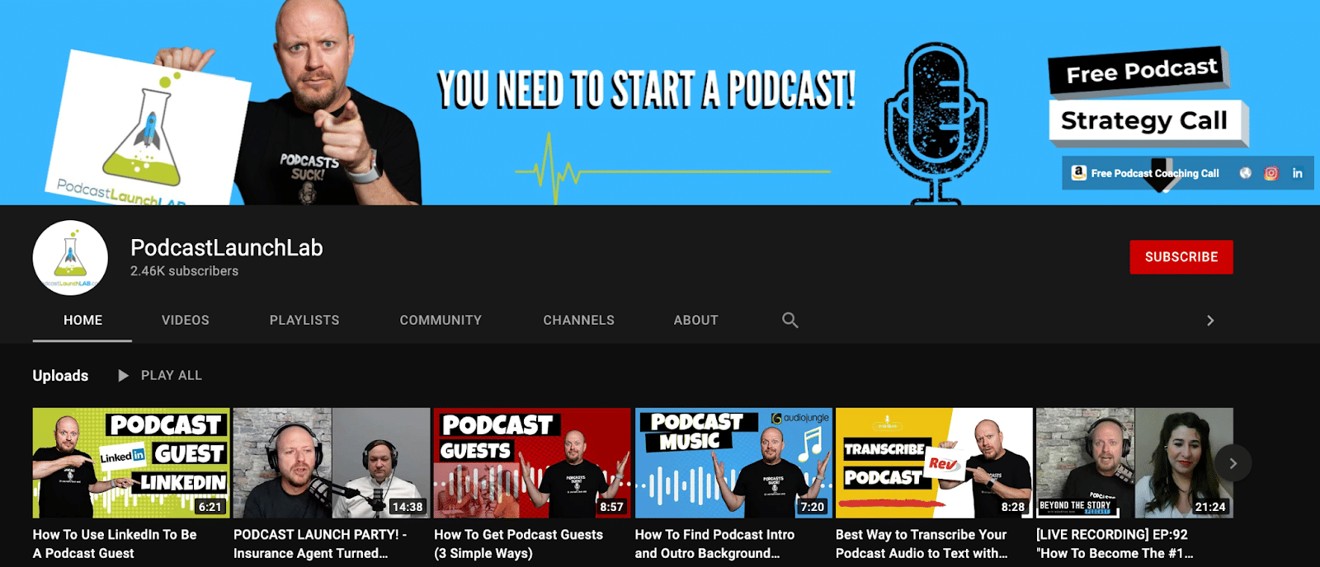1320x567 pixels.
Task: Subscribe to the PodcastLaunchLab channel
Action: [x=1181, y=257]
